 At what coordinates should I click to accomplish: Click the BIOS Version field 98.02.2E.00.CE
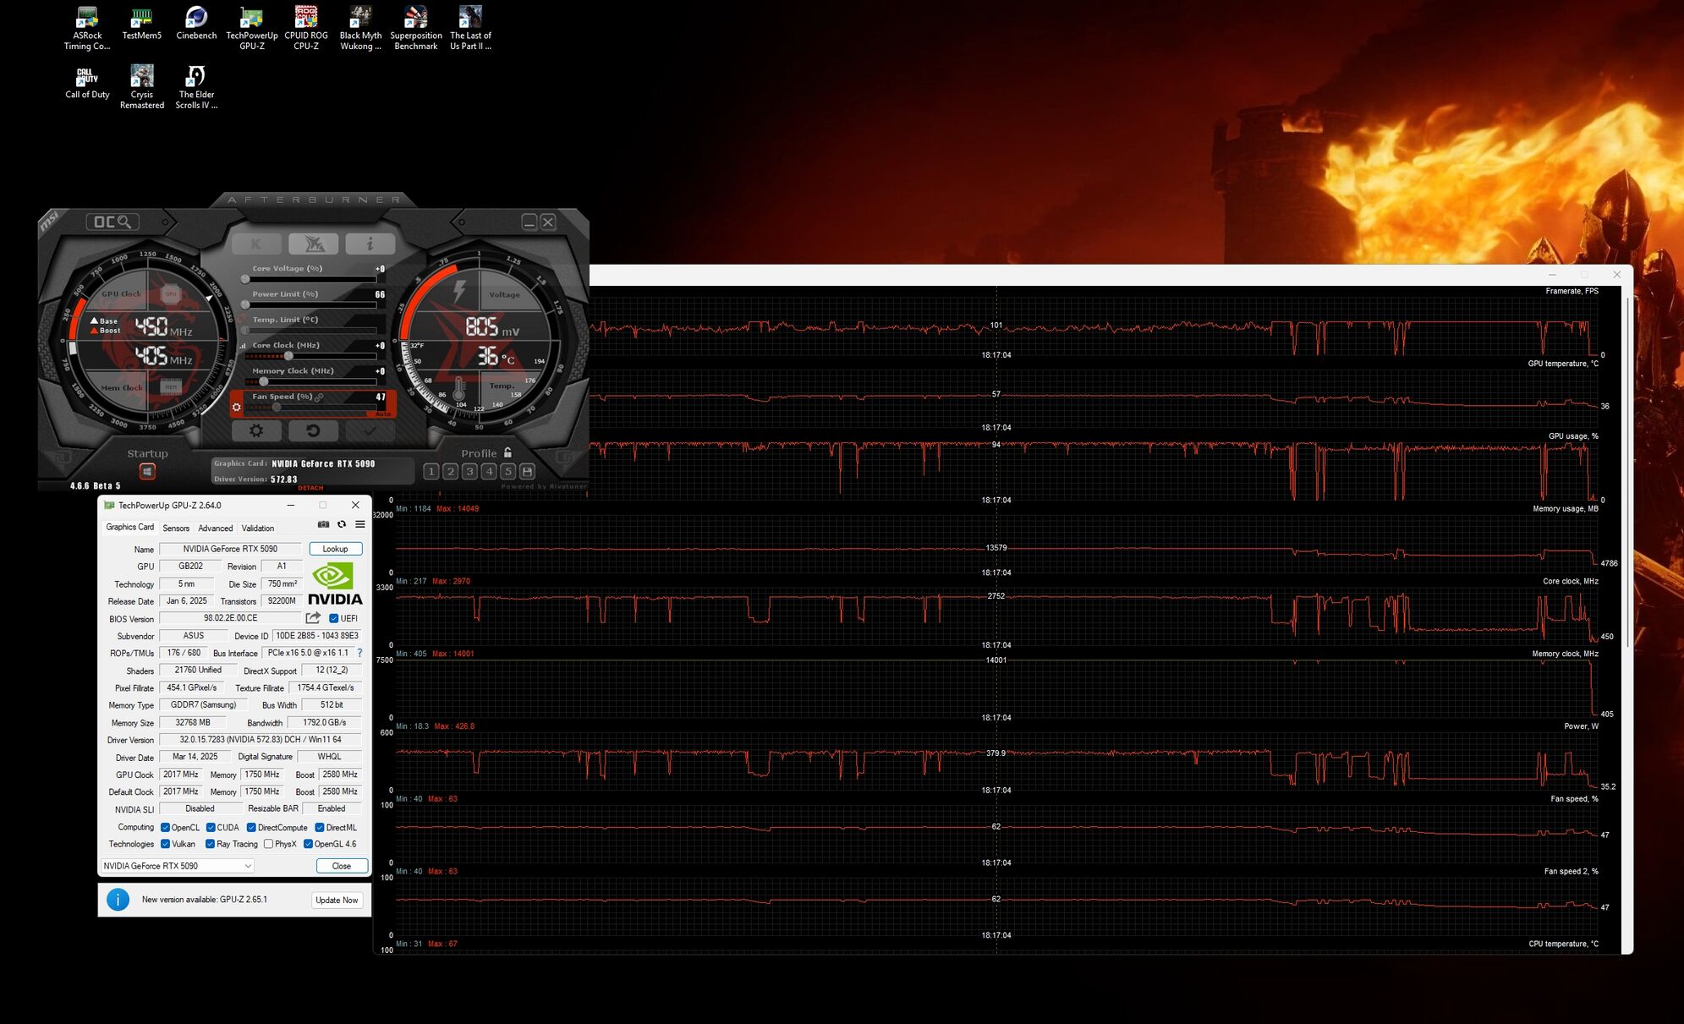tap(230, 618)
